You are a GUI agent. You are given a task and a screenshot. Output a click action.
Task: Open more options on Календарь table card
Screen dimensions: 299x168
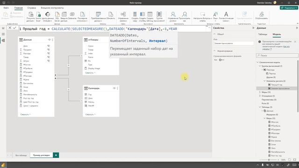pos(117,88)
